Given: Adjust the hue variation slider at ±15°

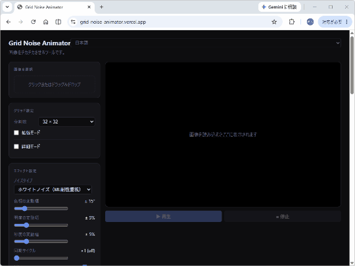Looking at the screenshot, I should pos(41,209).
